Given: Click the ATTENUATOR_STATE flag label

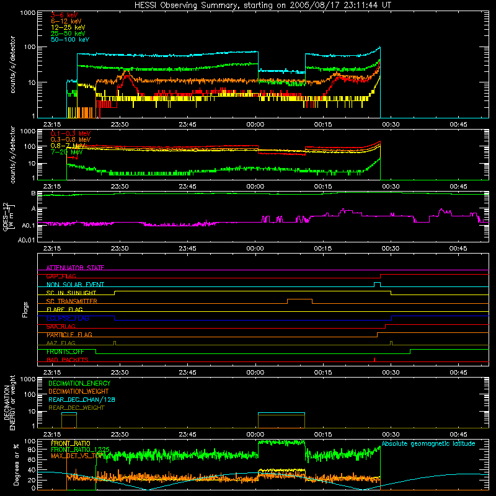Looking at the screenshot, I should point(75,268).
